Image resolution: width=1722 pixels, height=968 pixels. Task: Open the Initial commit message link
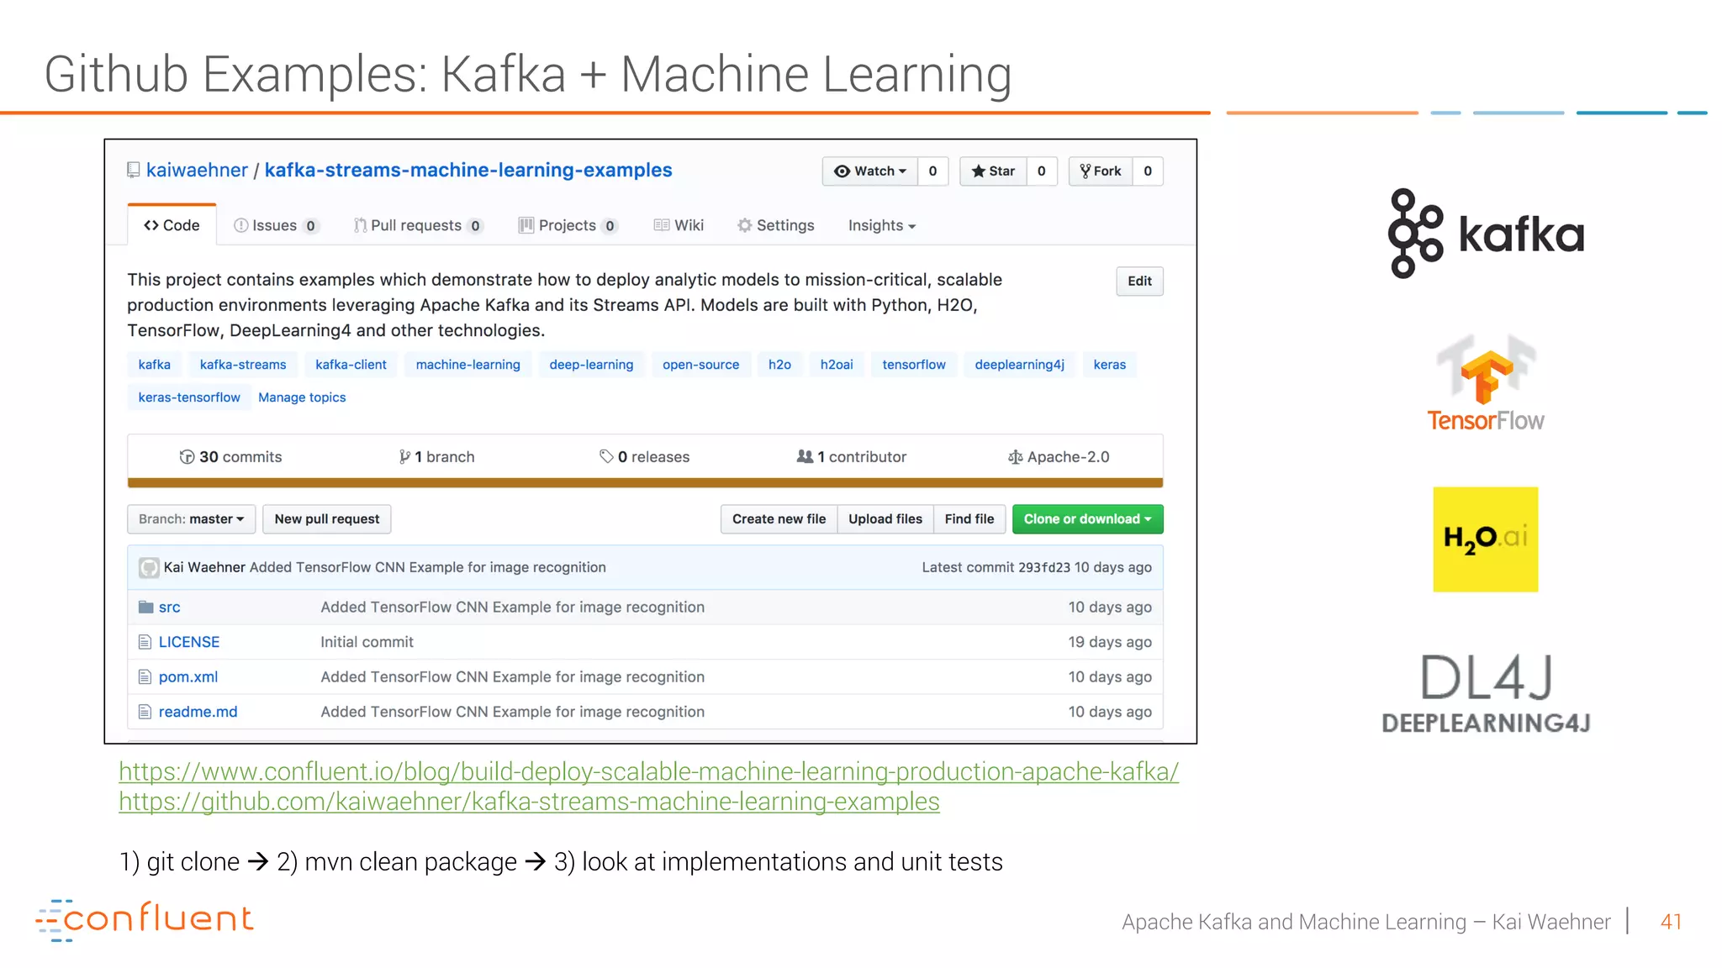[x=367, y=642]
